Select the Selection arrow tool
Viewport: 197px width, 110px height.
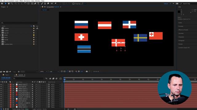(6, 4)
